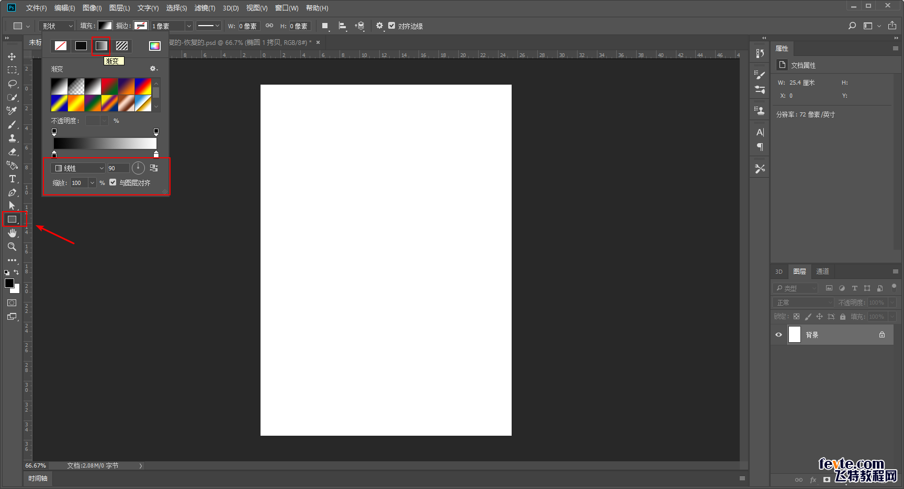Select the Pen tool
The image size is (904, 489).
pyautogui.click(x=12, y=192)
